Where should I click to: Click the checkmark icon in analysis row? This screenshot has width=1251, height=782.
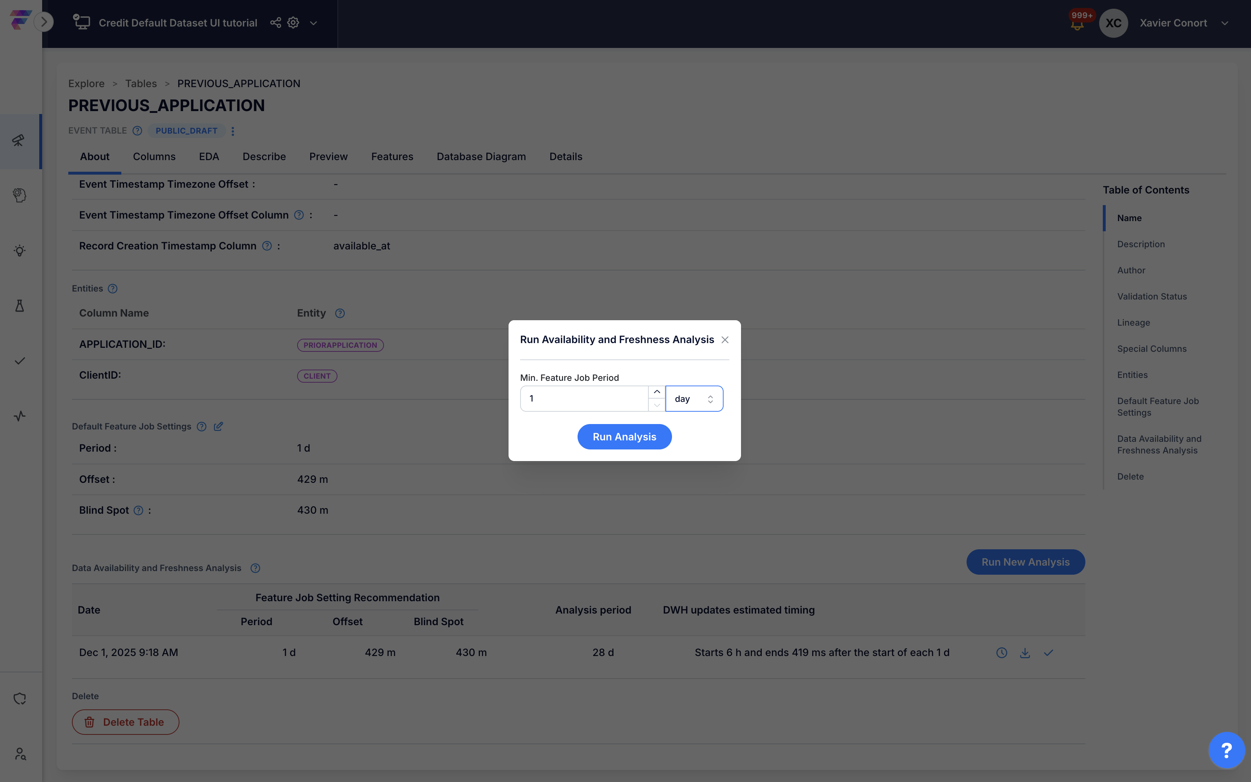[1048, 653]
